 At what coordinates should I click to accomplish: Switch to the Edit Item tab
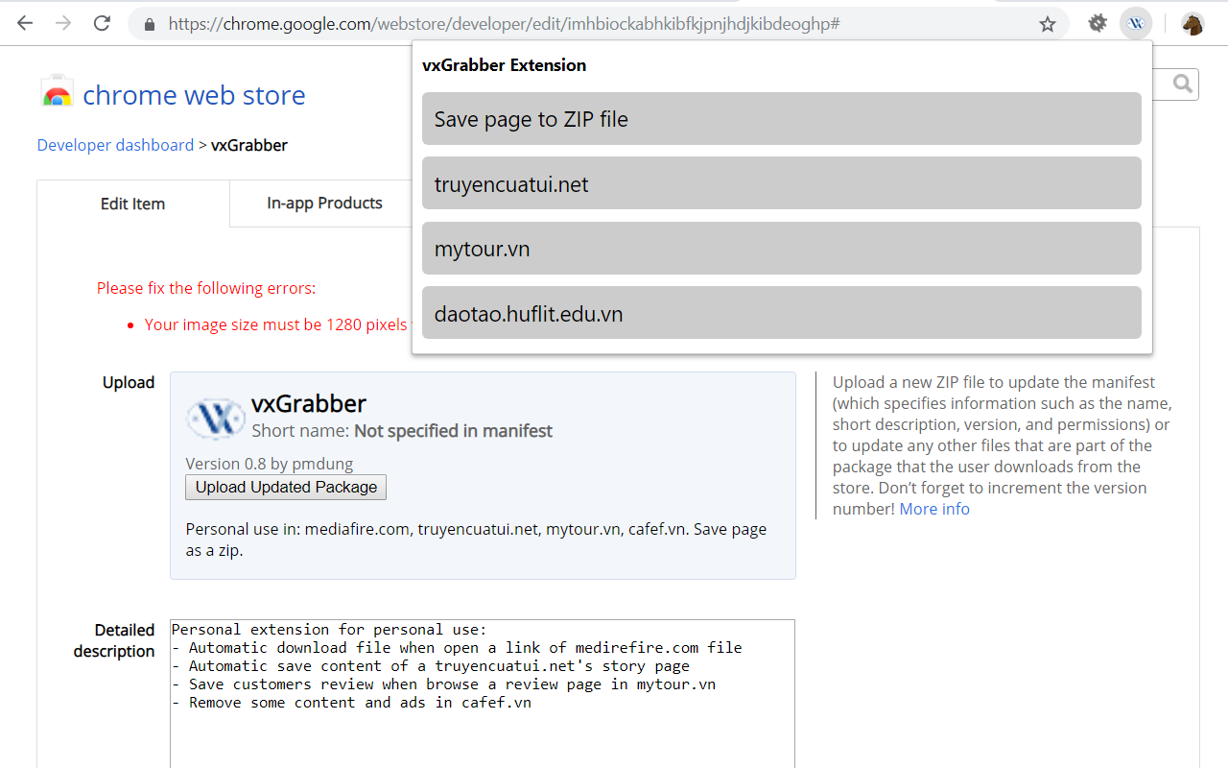click(x=133, y=204)
